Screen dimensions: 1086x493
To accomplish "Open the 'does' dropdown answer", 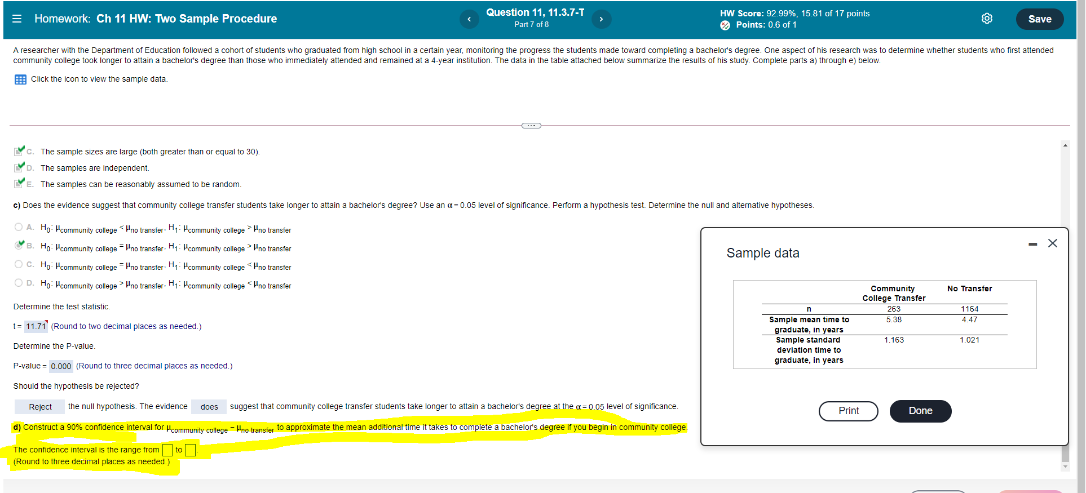I will tap(209, 407).
